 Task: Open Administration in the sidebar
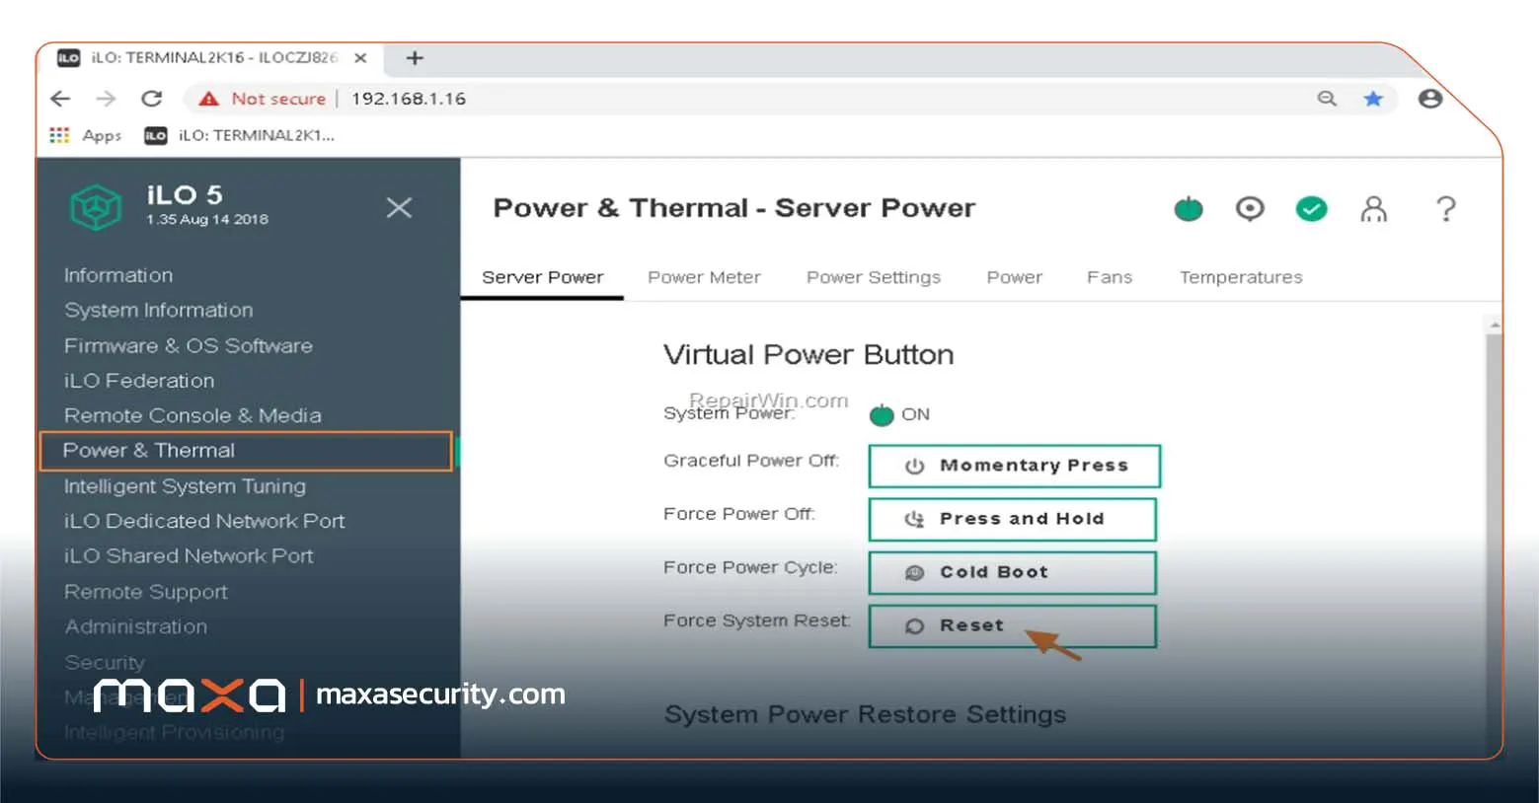(x=136, y=626)
